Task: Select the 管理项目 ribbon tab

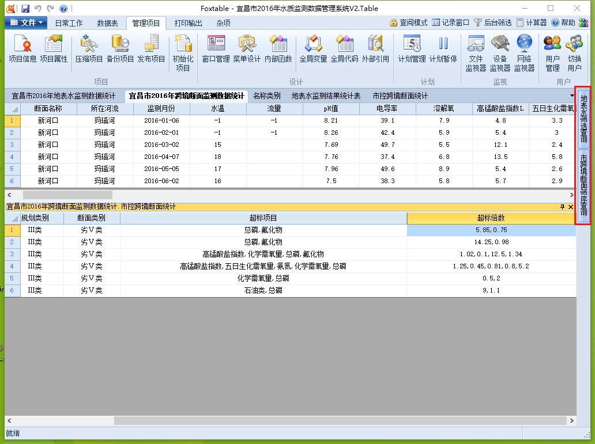Action: pyautogui.click(x=146, y=23)
